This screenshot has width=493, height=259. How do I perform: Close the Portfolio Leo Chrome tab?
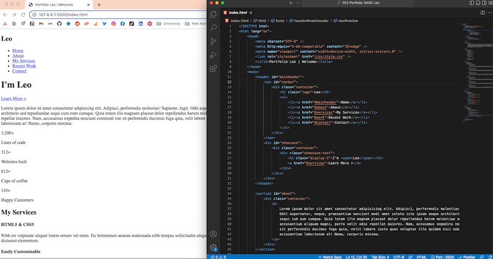tap(88, 5)
